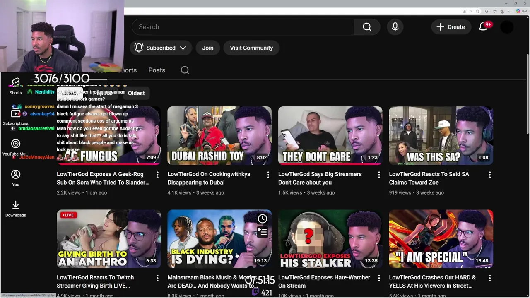Open the EXPOSES HIS STALKER thumbnail
The height and width of the screenshot is (298, 530).
[330, 239]
